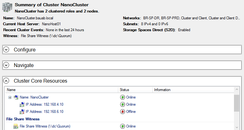Click the green Online arrow for 192.168.4.10
Image resolution: width=244 pixels, height=130 pixels.
122,104
